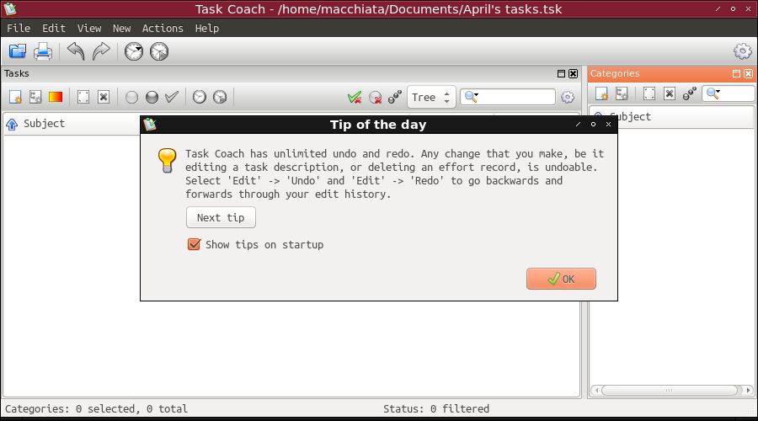Toggle hide inactive tasks icon
Image resolution: width=758 pixels, height=421 pixels.
[x=375, y=97]
